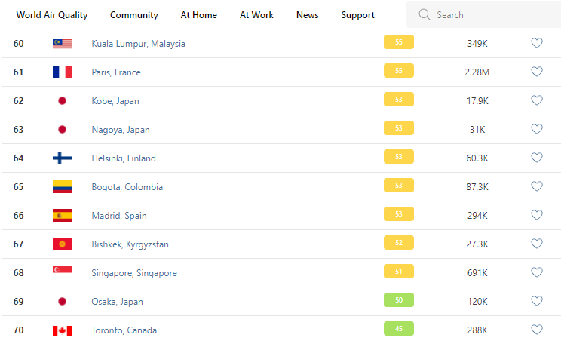Click the Canada flag icon
Screen dimensions: 561x344
[x=62, y=330]
